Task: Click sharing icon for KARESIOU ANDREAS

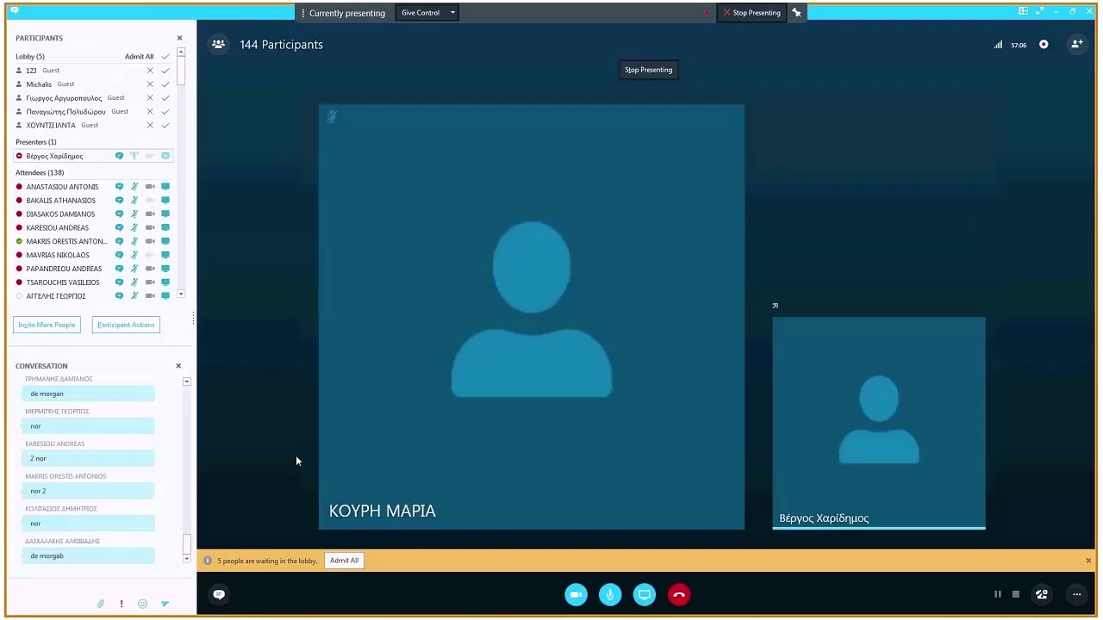Action: (x=165, y=228)
